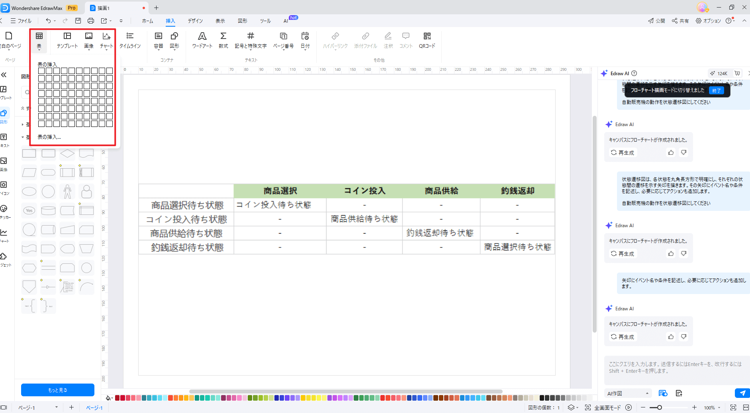Insert a Timeline (タイムライン)

130,40
